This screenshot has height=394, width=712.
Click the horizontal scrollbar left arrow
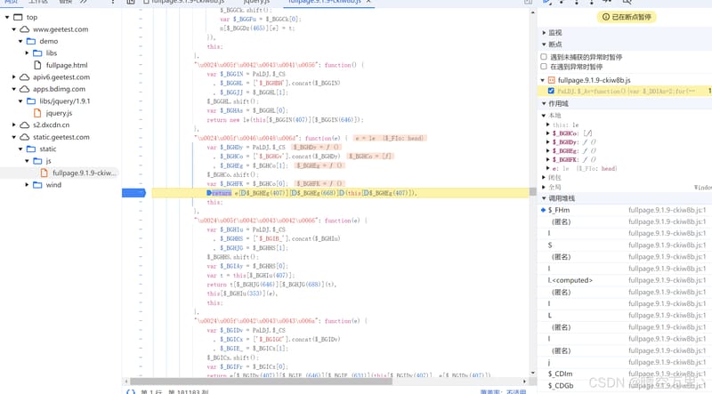[x=125, y=382]
